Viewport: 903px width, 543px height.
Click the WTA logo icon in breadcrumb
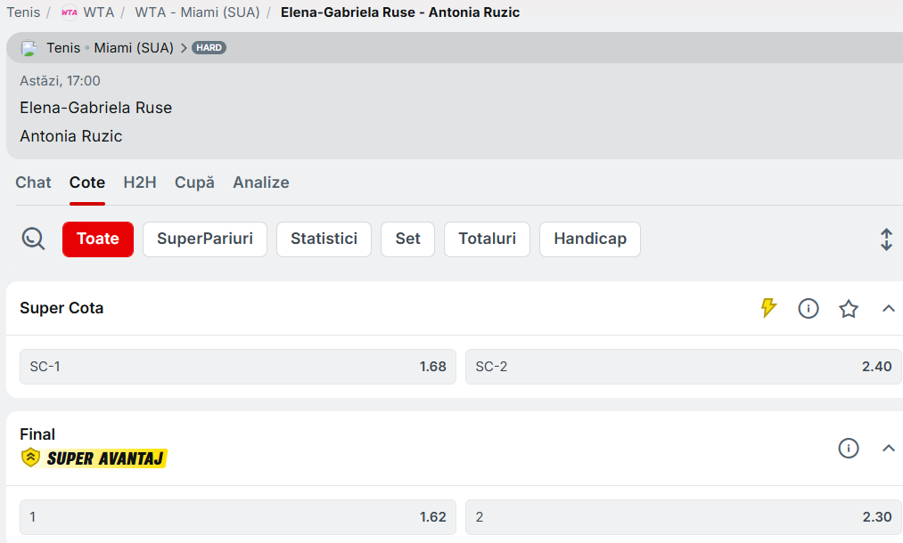[70, 12]
